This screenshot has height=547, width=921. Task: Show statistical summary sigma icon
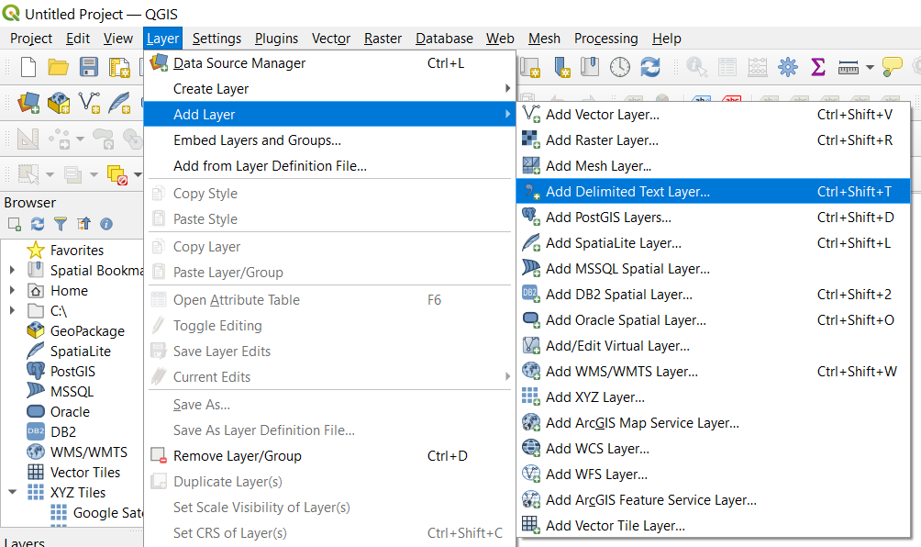[817, 67]
